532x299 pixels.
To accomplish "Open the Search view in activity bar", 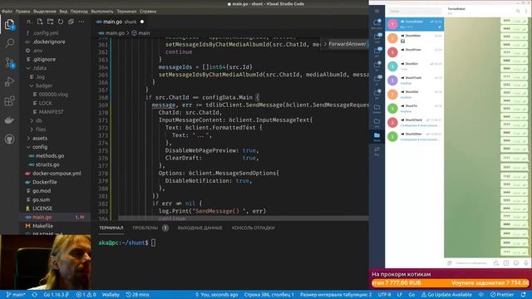I will (x=9, y=43).
